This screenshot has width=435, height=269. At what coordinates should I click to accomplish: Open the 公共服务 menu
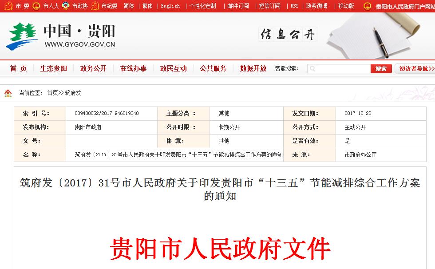point(213,68)
